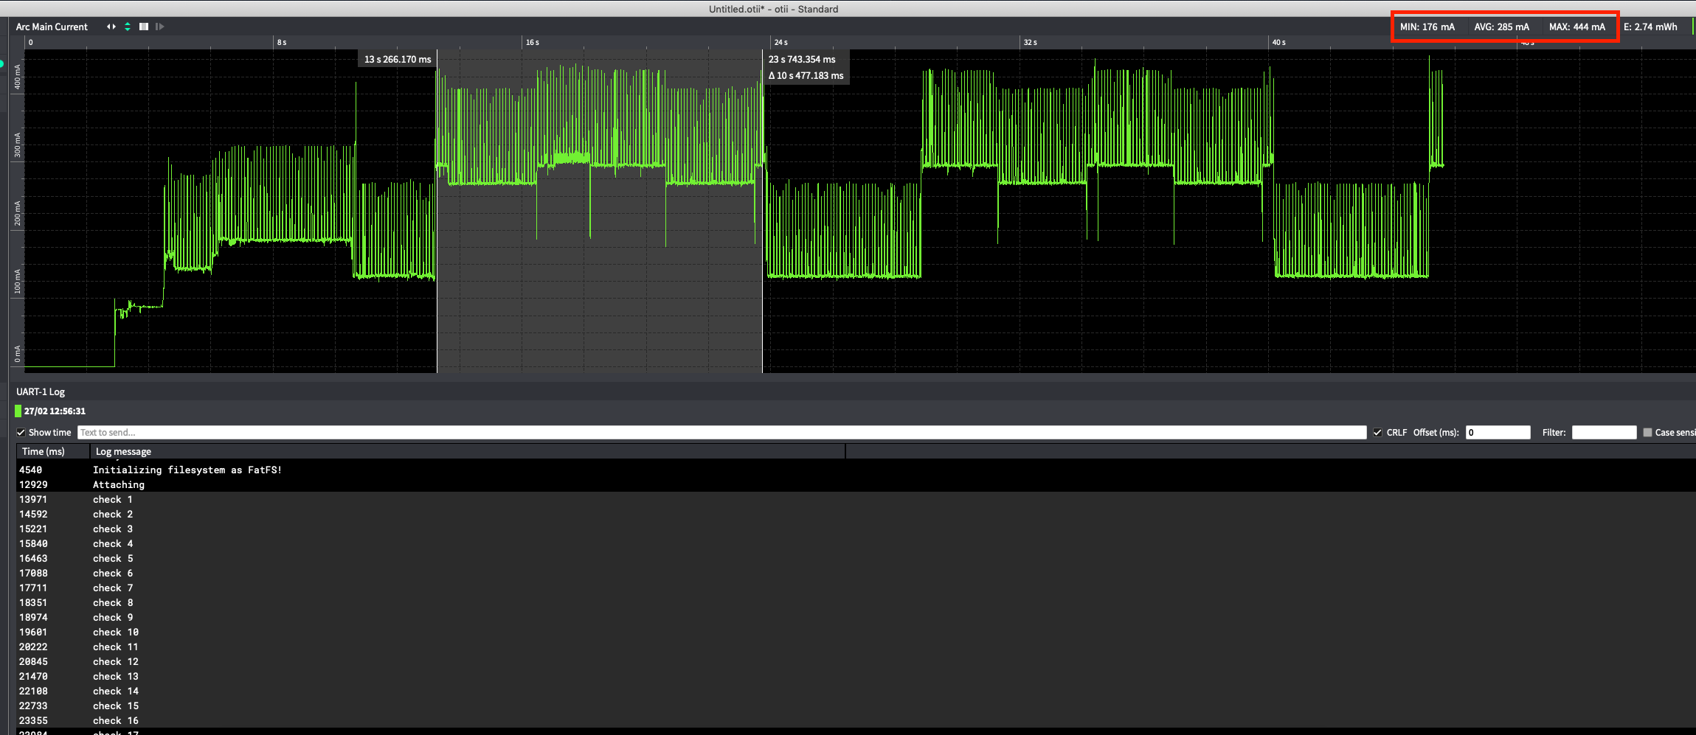Select the 'check 5' log row
The height and width of the screenshot is (735, 1696).
(856, 558)
